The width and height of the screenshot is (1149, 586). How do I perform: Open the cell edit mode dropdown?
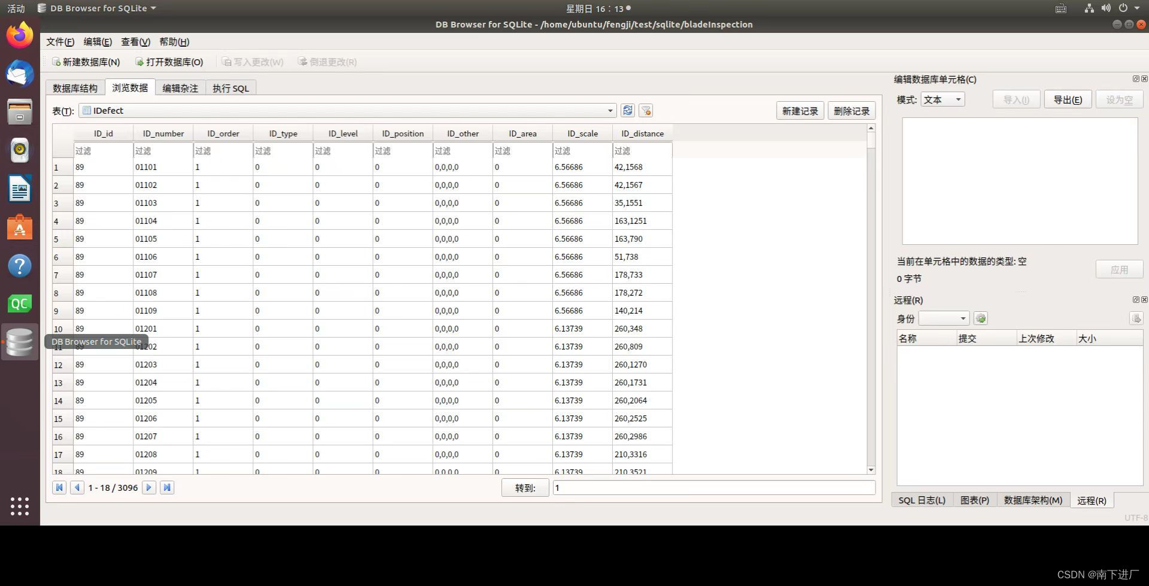(943, 100)
